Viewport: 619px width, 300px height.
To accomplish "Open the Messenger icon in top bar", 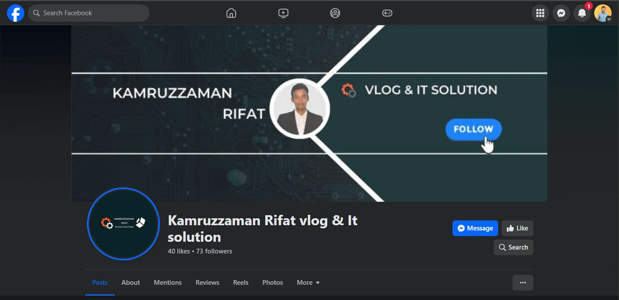I will [561, 13].
